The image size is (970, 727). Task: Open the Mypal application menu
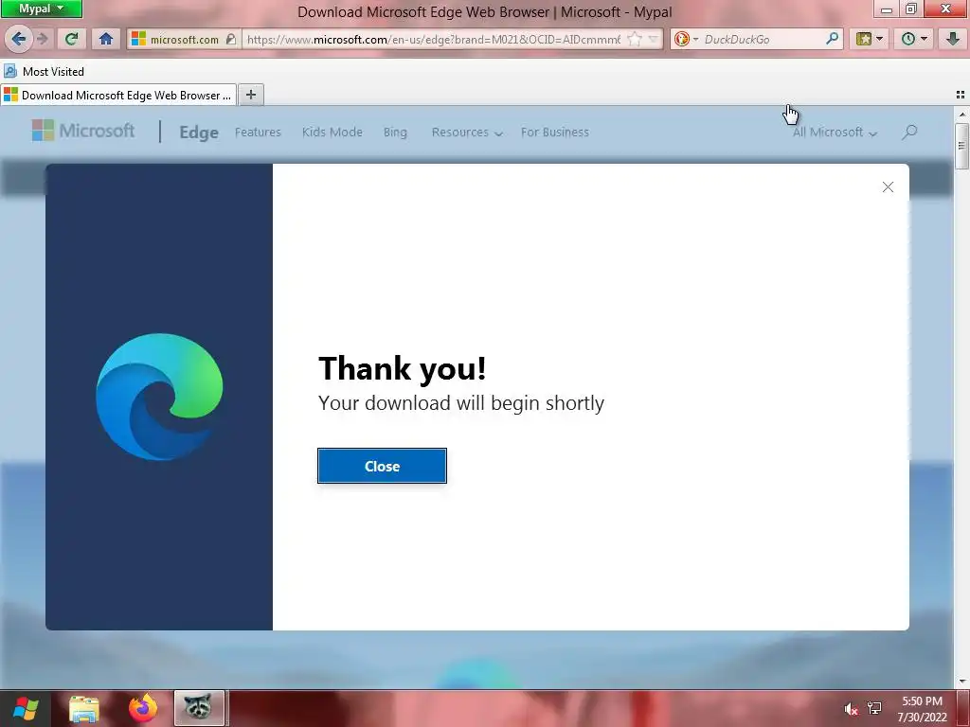(41, 9)
